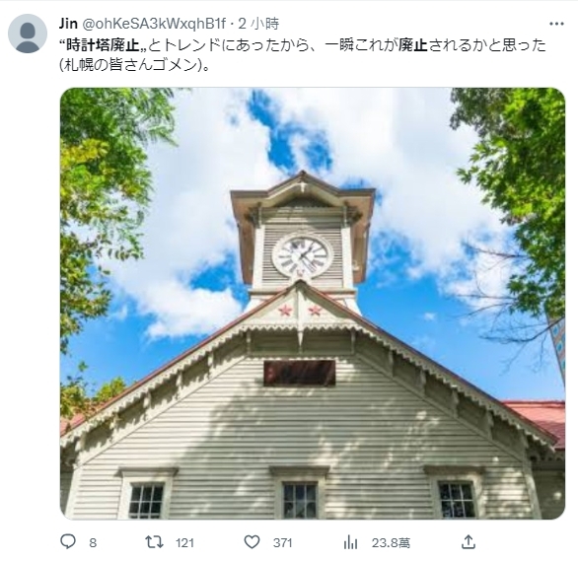The height and width of the screenshot is (561, 578).
Task: Open view analytics bar chart icon
Action: coord(350,542)
